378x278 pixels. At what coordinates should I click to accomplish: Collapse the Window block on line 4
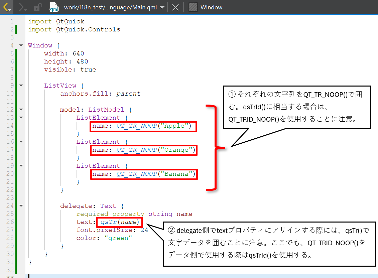tap(21, 45)
